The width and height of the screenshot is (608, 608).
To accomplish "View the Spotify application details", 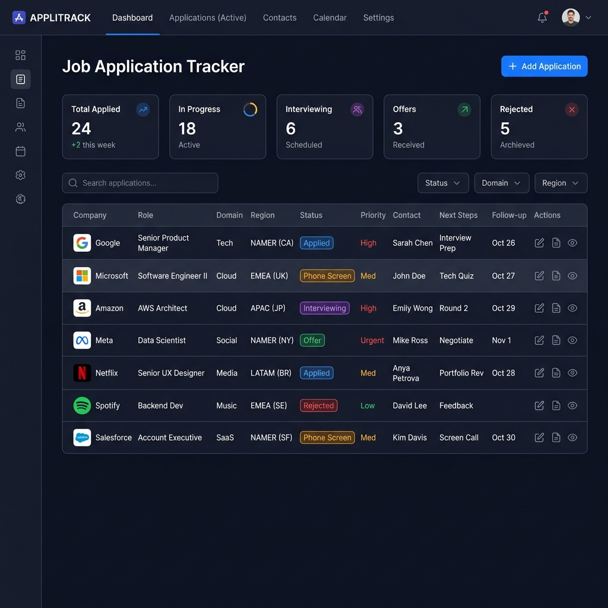I will click(572, 405).
